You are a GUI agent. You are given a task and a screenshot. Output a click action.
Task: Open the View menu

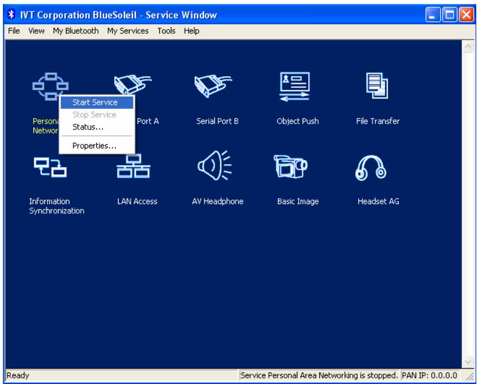pyautogui.click(x=36, y=31)
